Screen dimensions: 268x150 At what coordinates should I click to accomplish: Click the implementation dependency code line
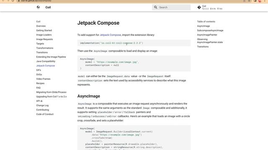pyautogui.click(x=111, y=43)
